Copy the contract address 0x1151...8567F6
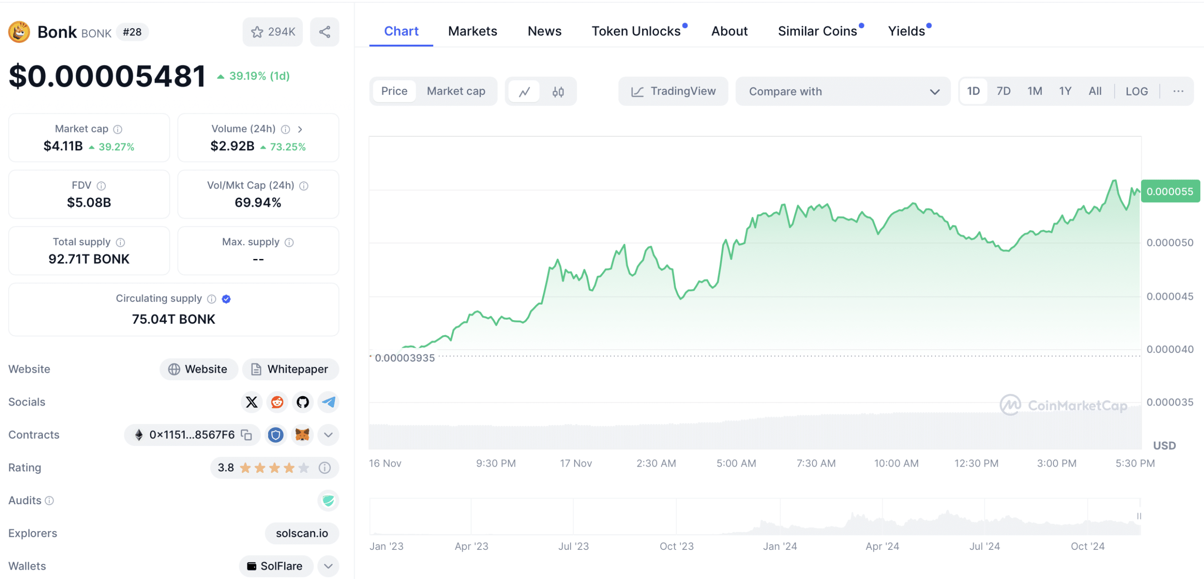Screen dimensions: 1204x579 pyautogui.click(x=246, y=435)
